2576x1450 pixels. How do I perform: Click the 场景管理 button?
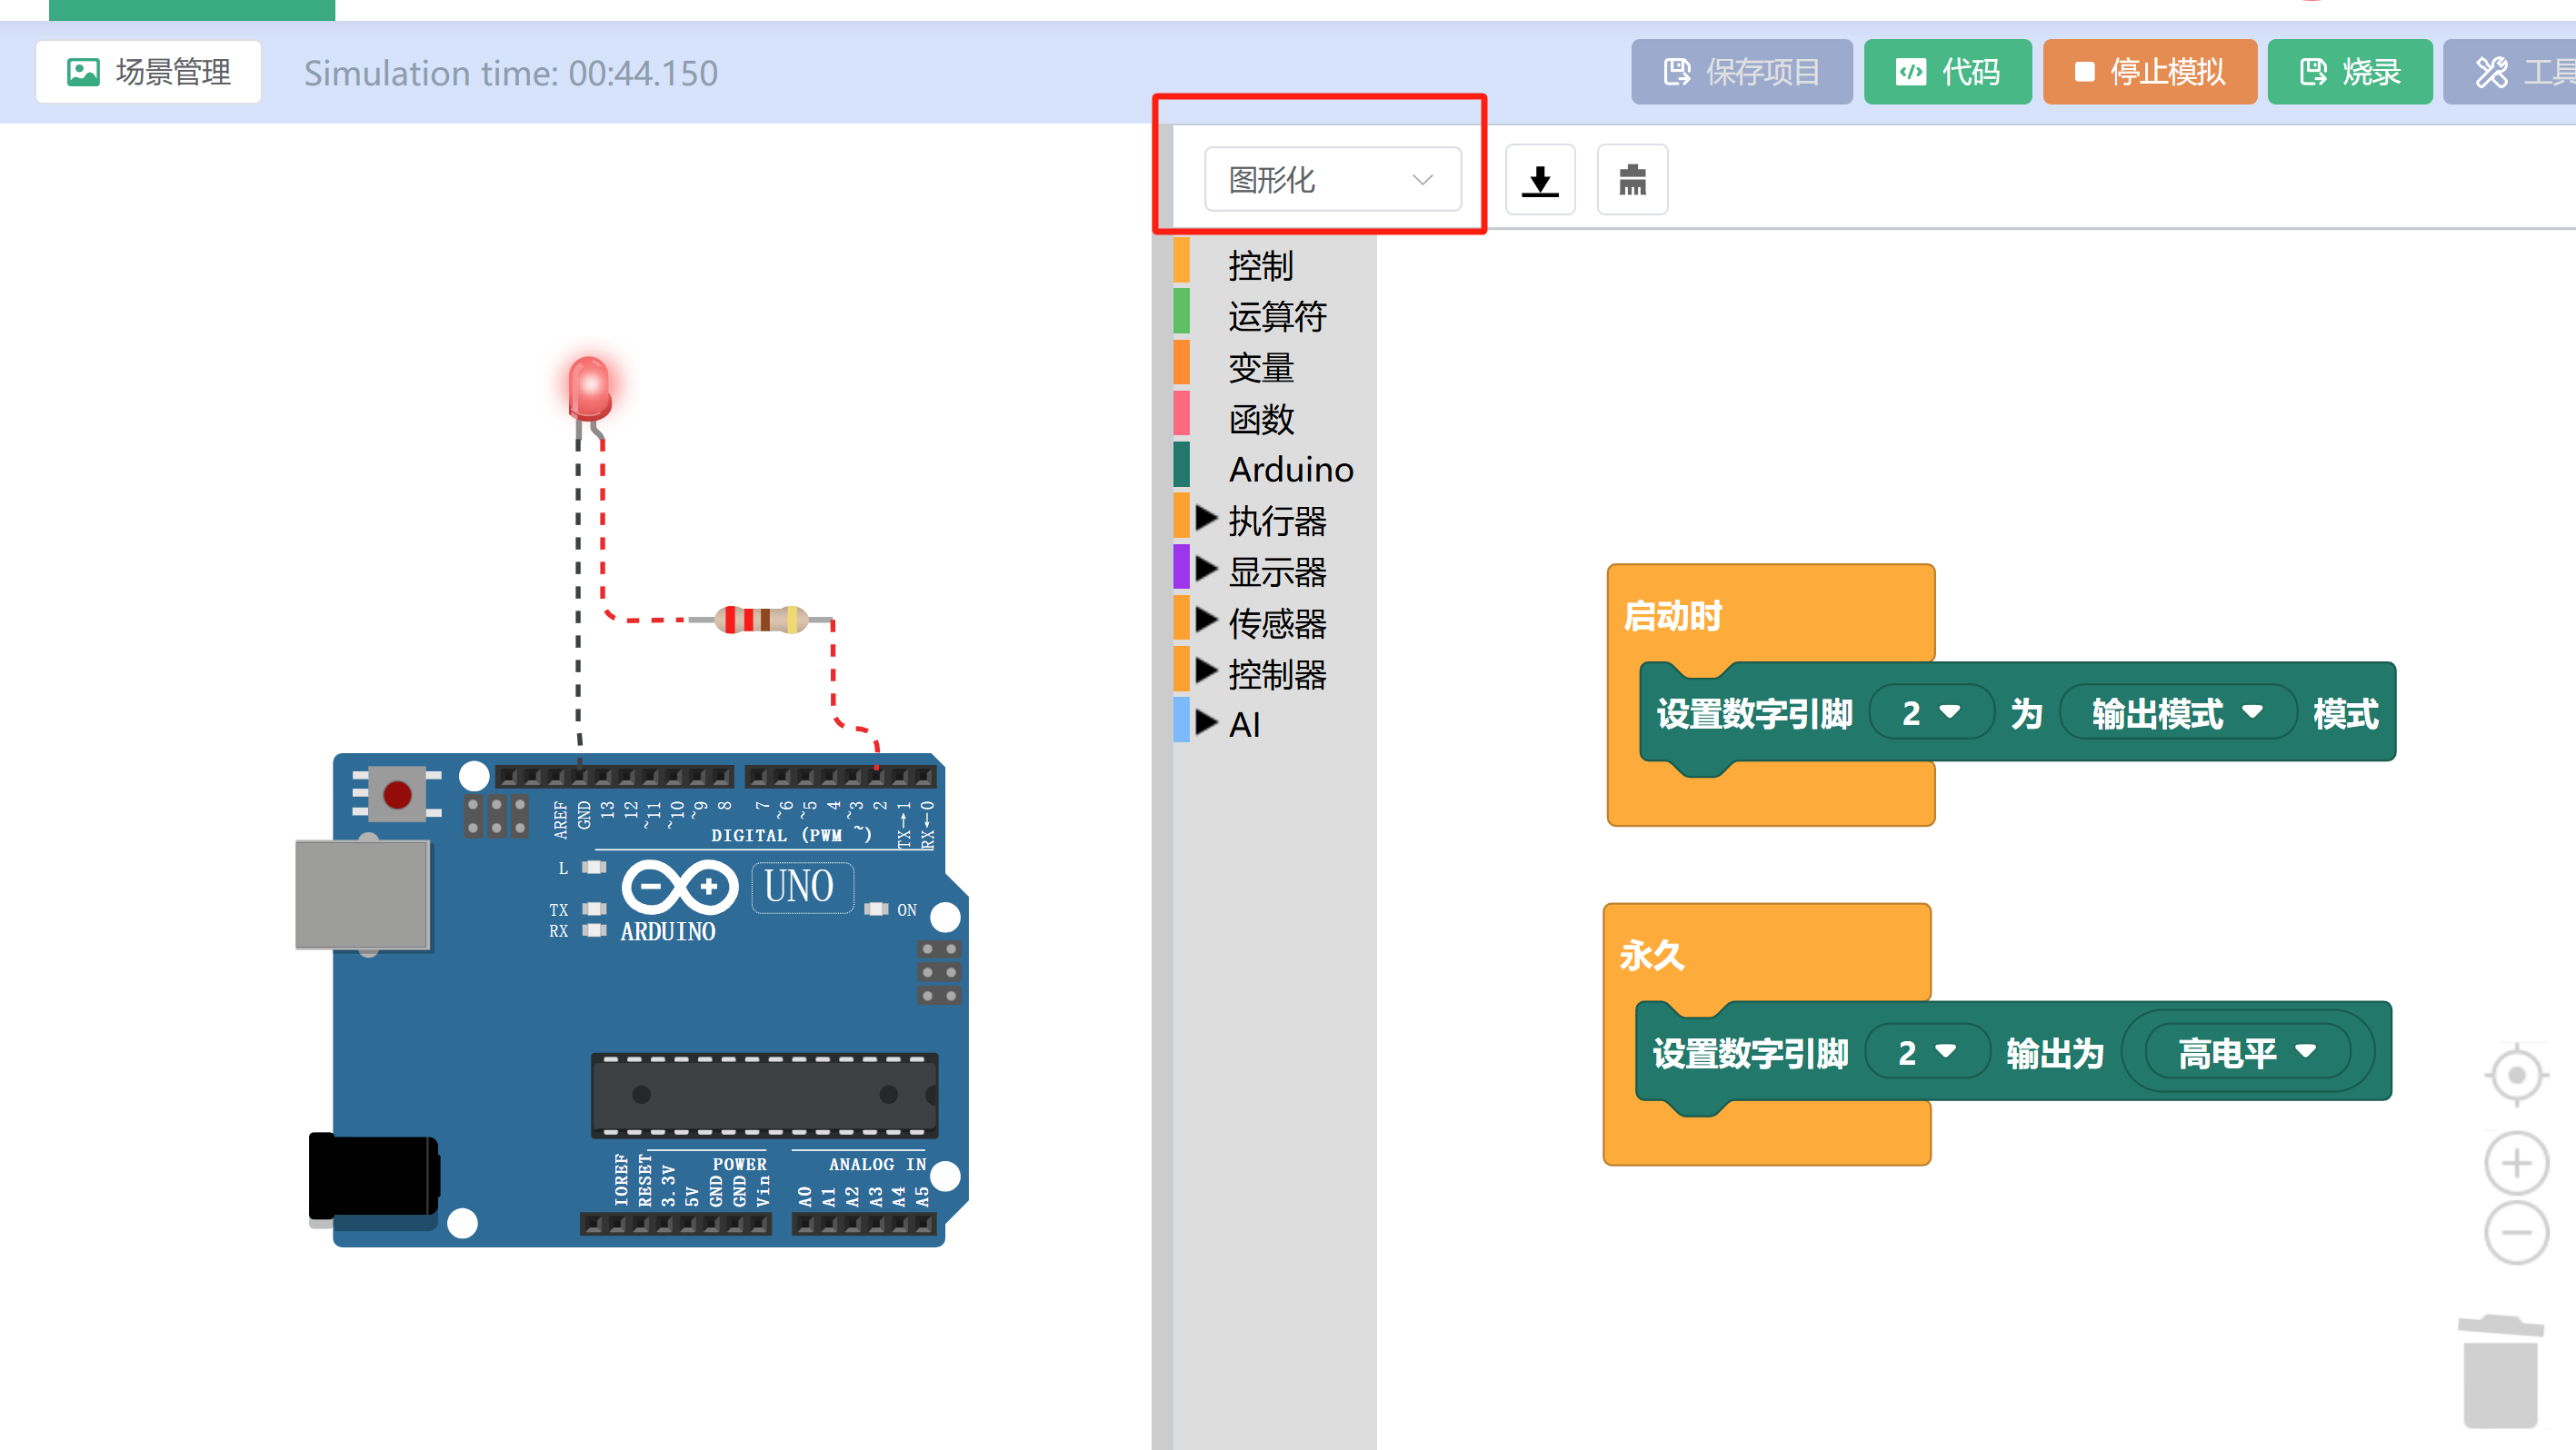149,72
